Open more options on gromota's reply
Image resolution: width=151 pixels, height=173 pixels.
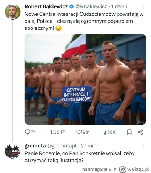[x=143, y=146]
